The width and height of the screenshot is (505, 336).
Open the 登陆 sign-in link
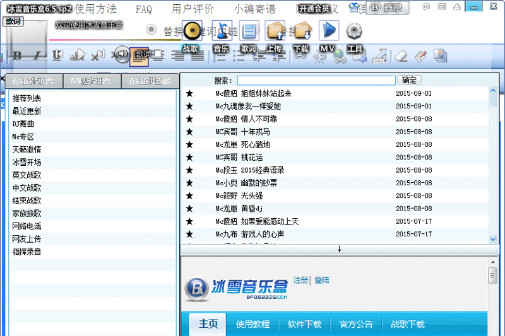[322, 280]
